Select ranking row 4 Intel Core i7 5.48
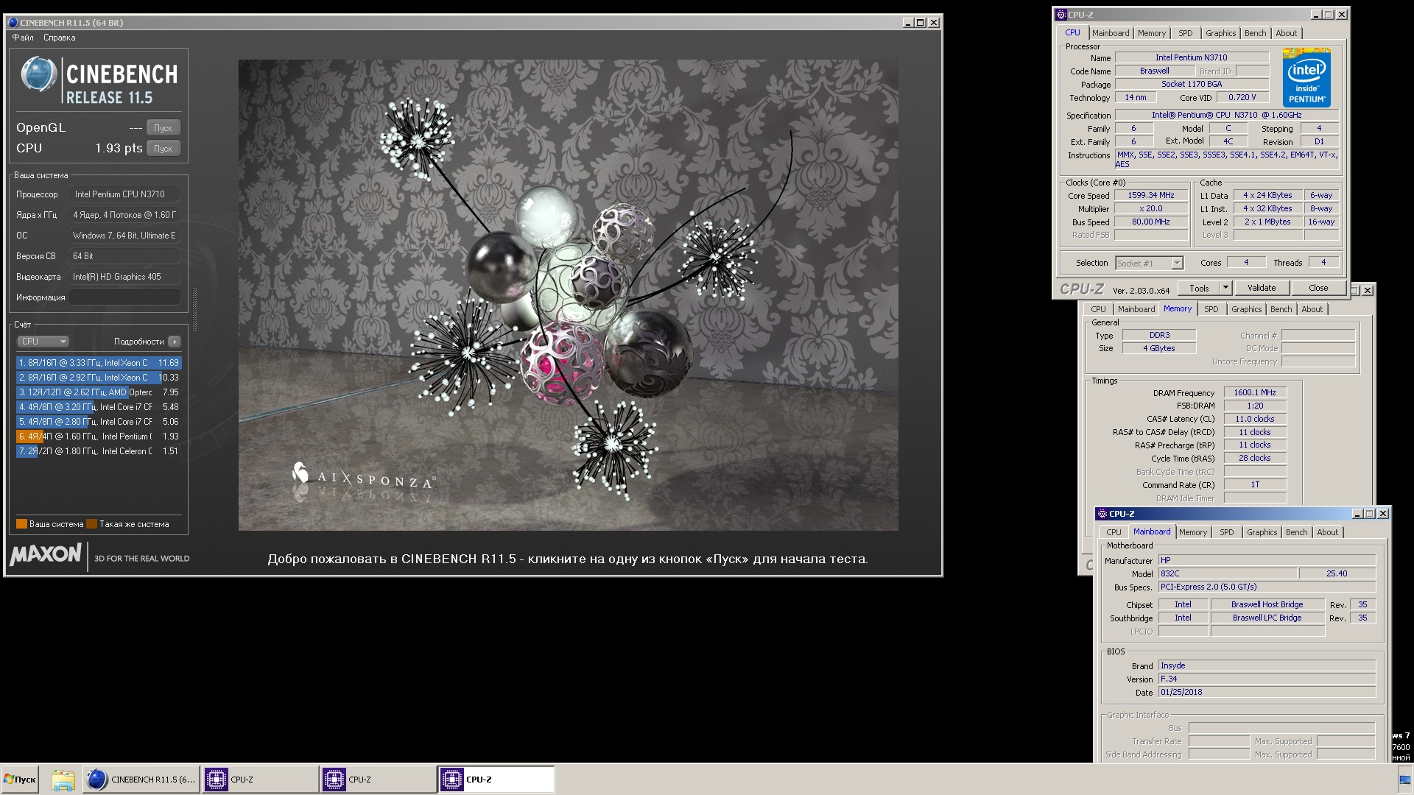Viewport: 1414px width, 795px height. [99, 407]
